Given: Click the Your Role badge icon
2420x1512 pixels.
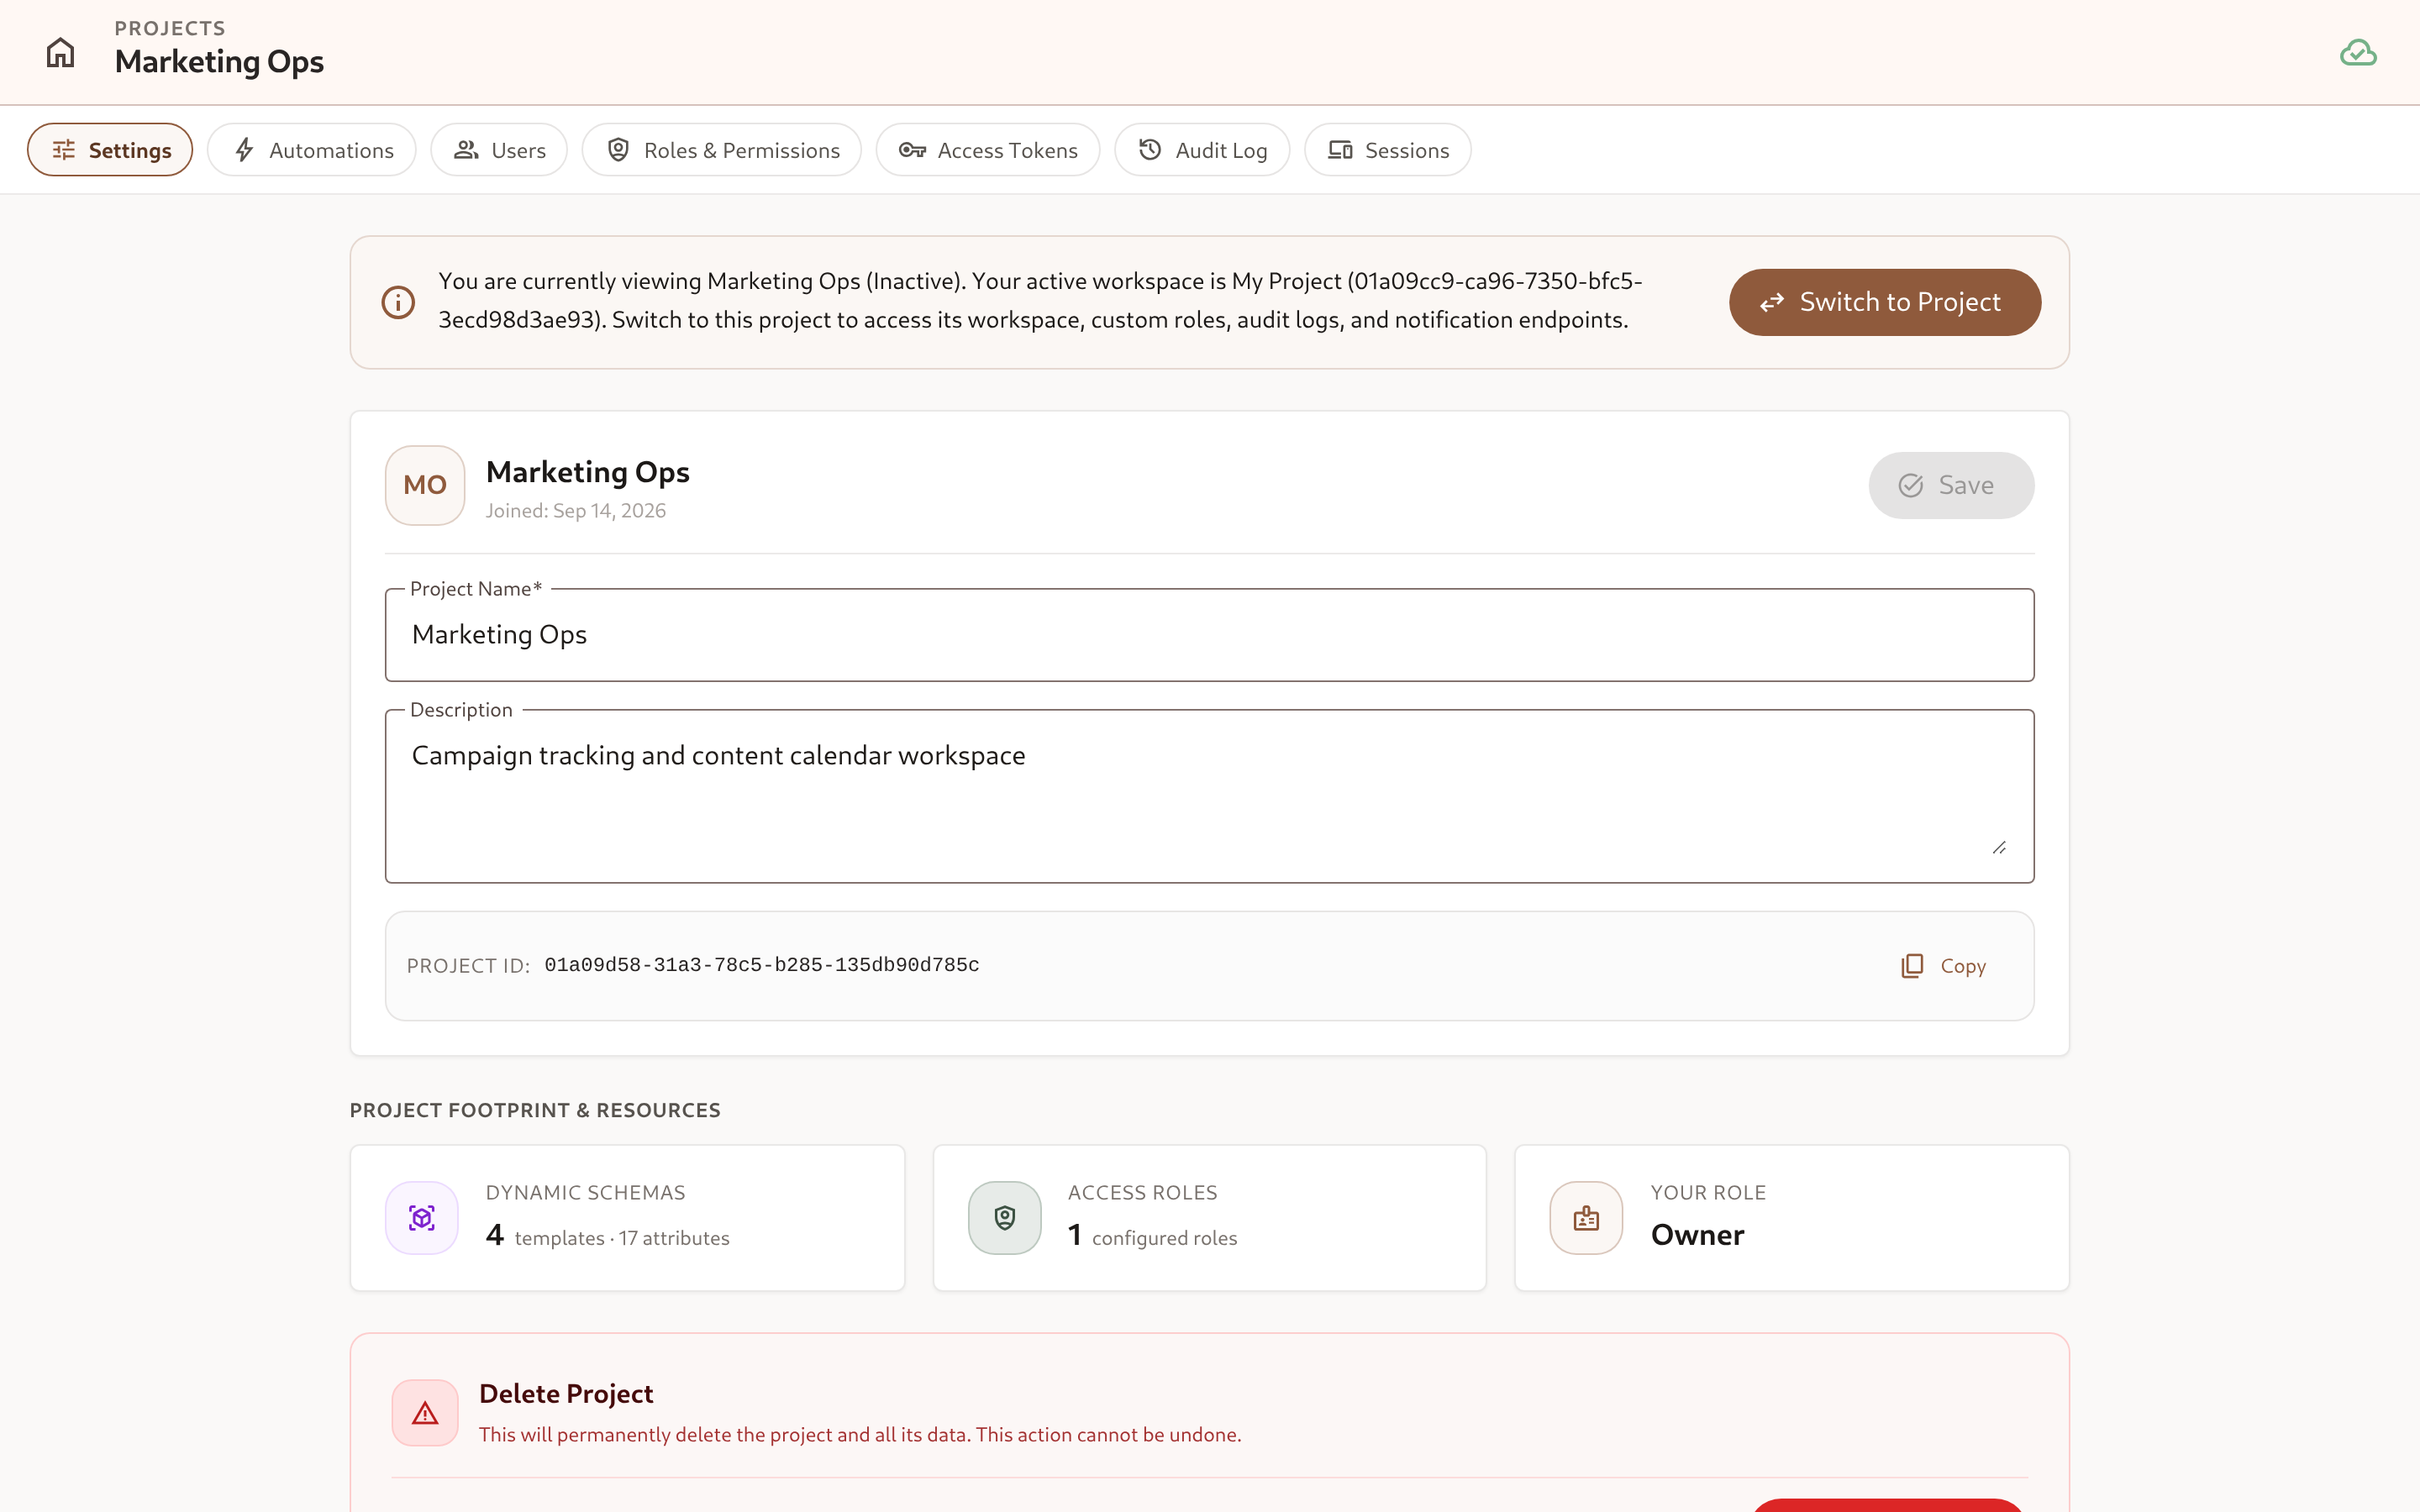Looking at the screenshot, I should 1586,1218.
